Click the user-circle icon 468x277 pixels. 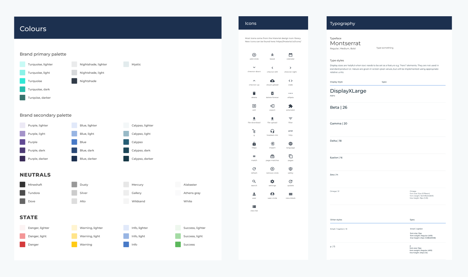tap(272, 194)
